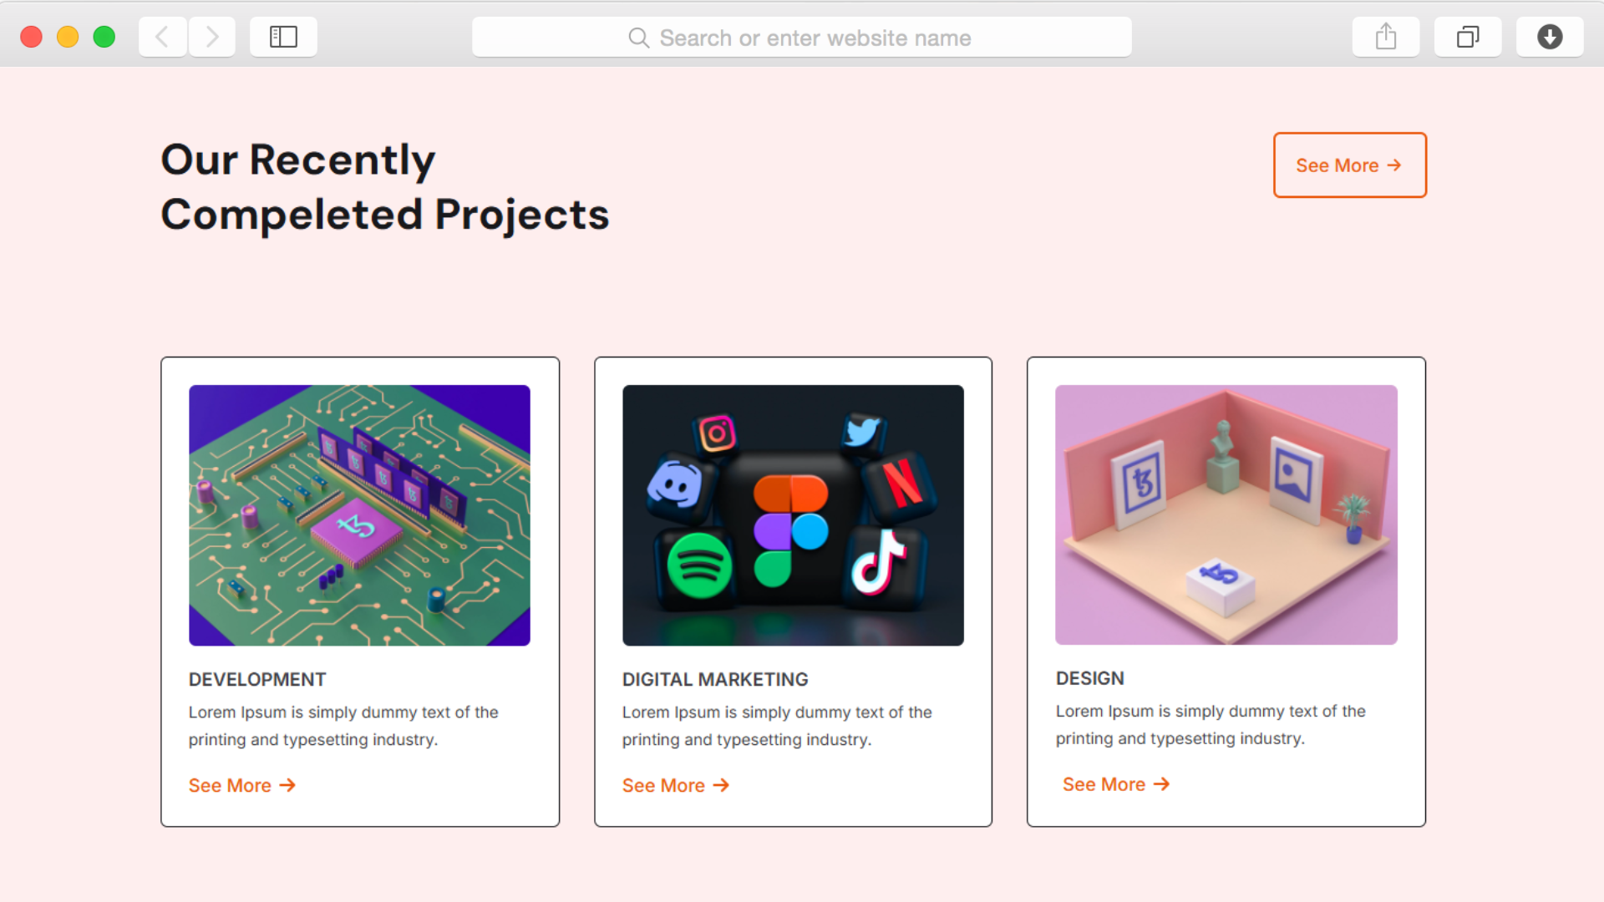Select the DIGITAL MARKETING card title
1604x902 pixels.
715,680
